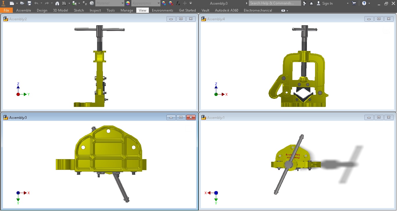Image resolution: width=397 pixels, height=211 pixels.
Task: Click the Open folder icon
Action: tap(22, 3)
